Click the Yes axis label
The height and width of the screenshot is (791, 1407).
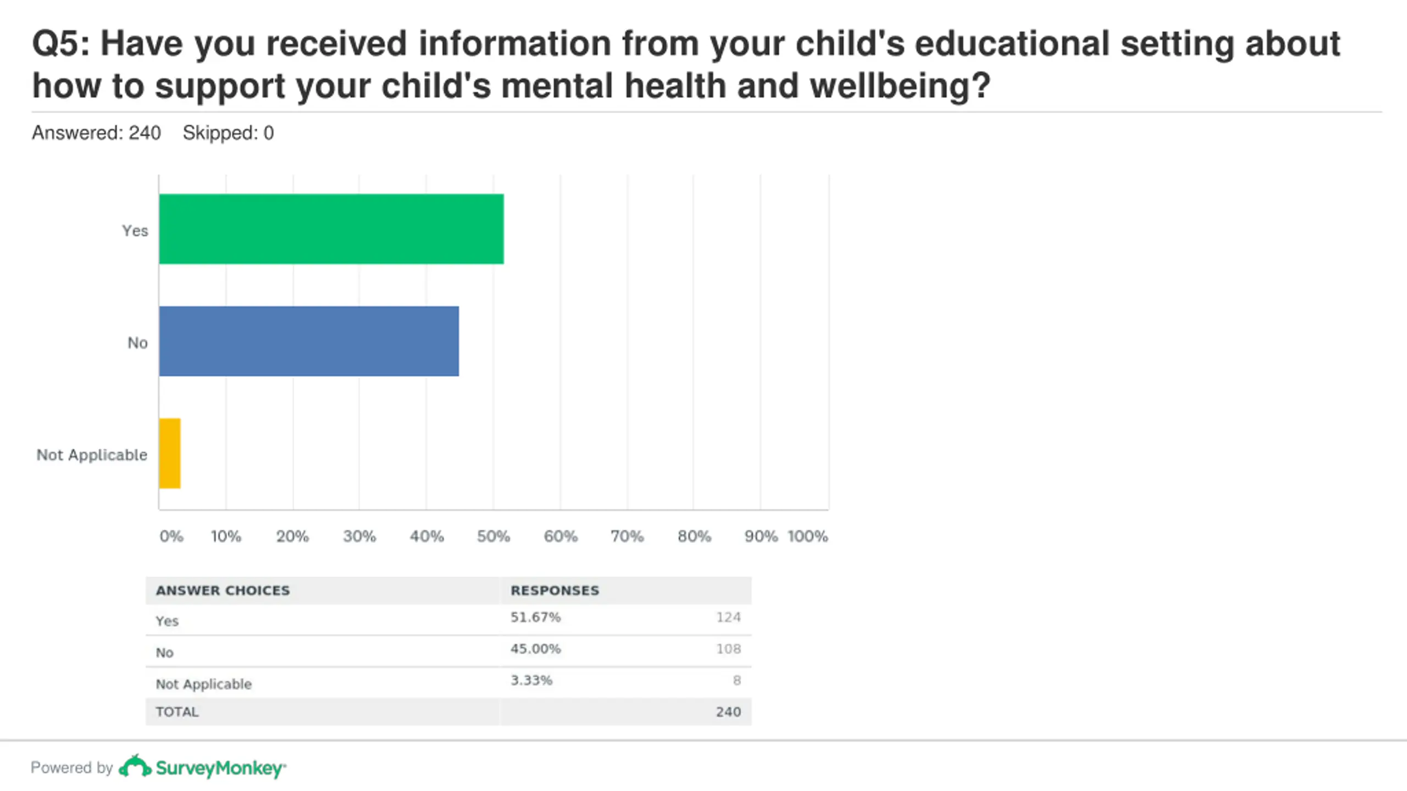coord(135,231)
